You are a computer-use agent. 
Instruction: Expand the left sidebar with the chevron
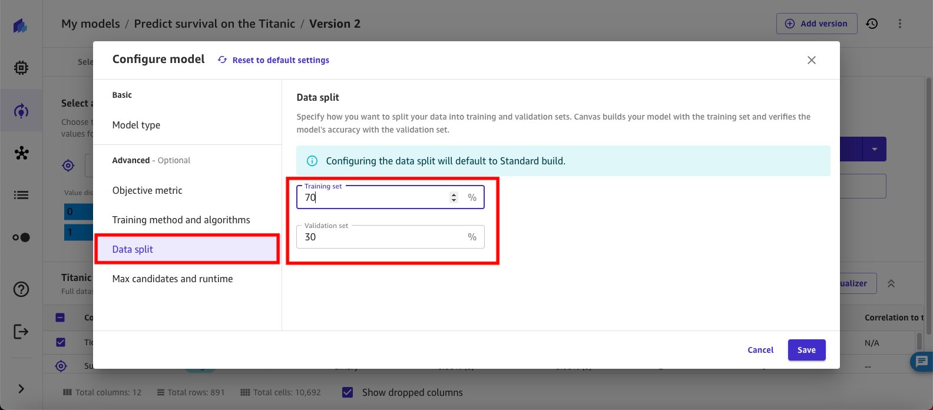click(21, 389)
